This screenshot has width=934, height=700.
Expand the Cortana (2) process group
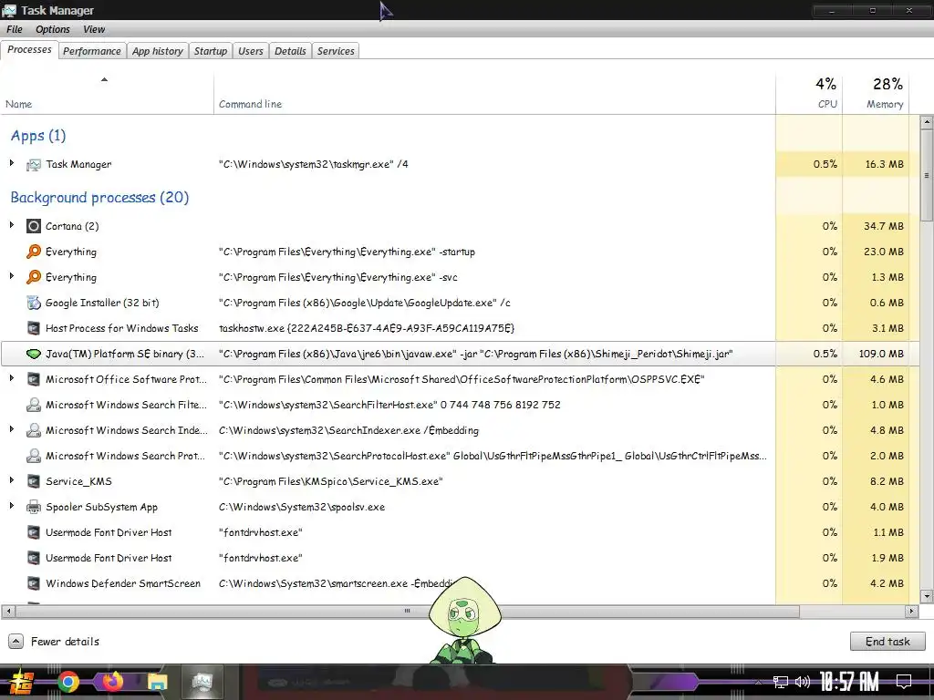click(x=11, y=225)
